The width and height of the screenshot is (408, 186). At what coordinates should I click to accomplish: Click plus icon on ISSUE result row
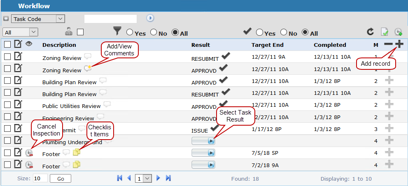pos(389,129)
